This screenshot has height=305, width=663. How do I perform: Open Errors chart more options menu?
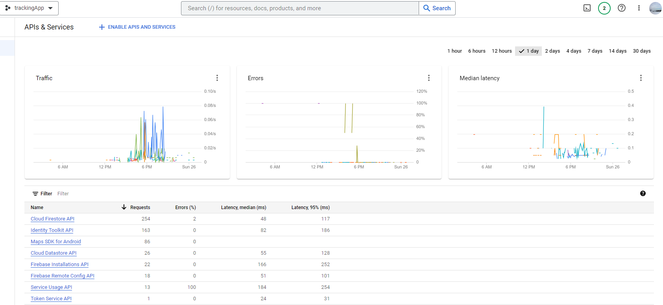(429, 78)
